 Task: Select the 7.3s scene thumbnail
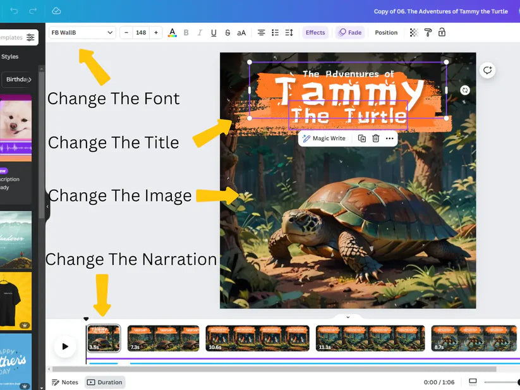coord(163,338)
